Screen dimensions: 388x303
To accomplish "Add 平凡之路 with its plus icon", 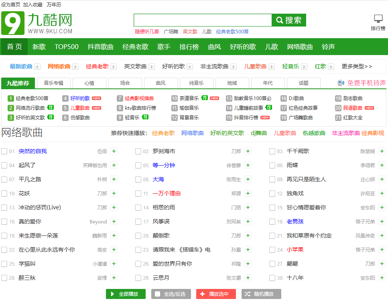I will pos(114,179).
